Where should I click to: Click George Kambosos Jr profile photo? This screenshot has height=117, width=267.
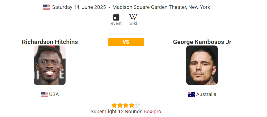(202, 65)
